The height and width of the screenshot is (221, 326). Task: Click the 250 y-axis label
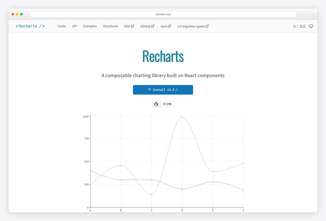[x=86, y=185]
